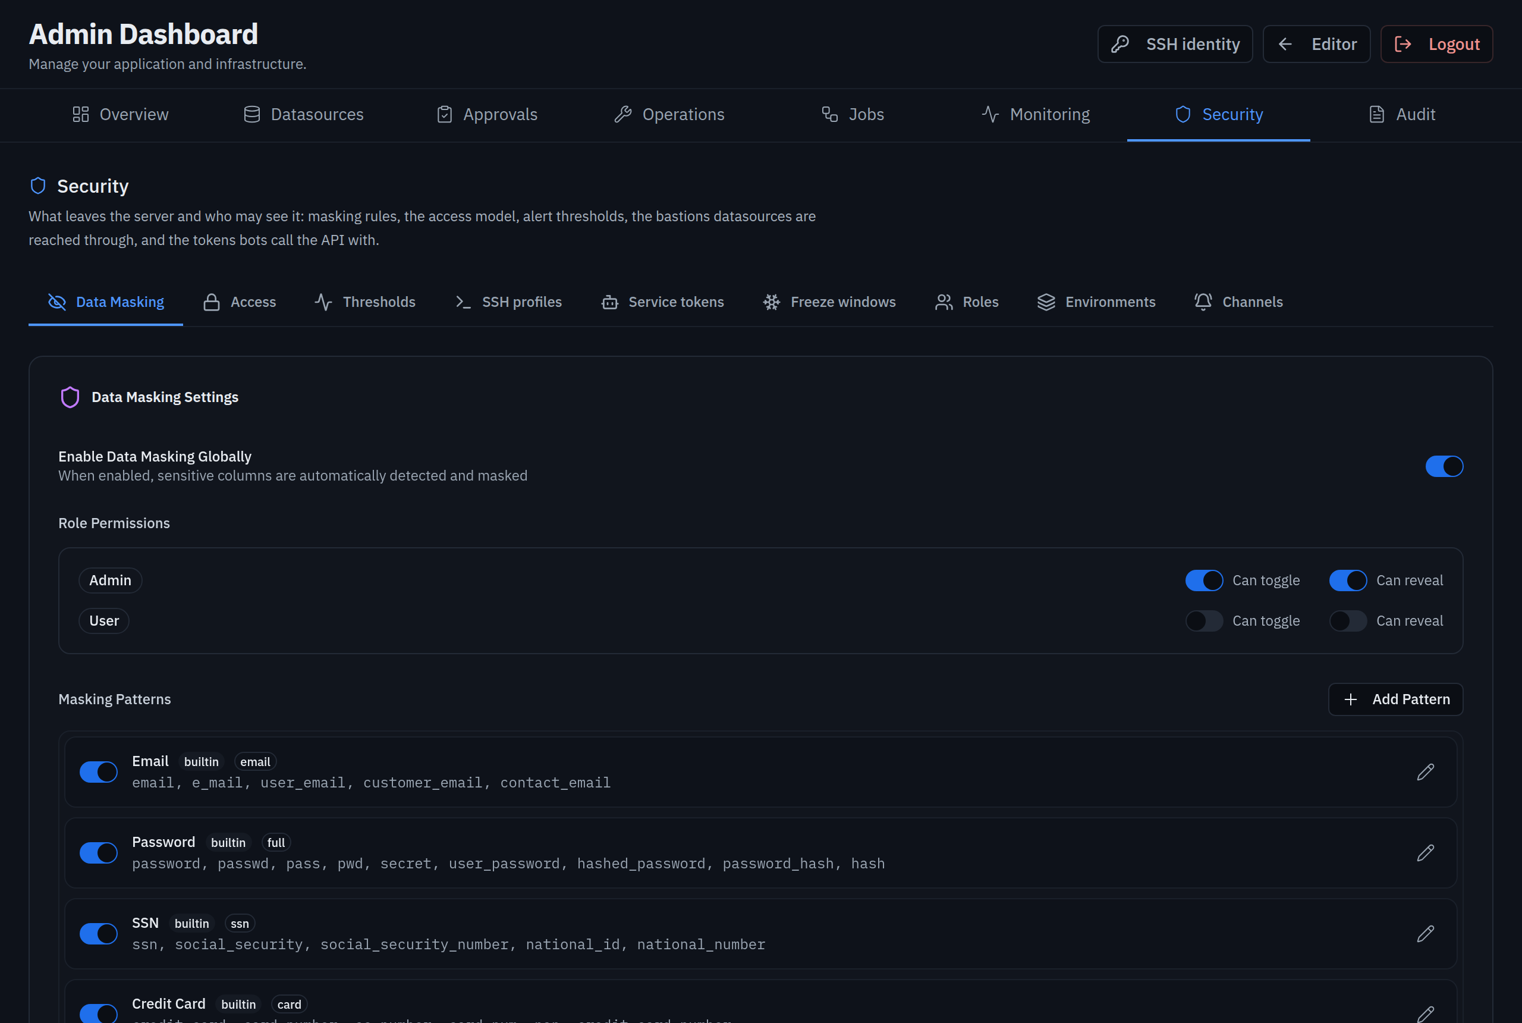This screenshot has height=1023, width=1522.
Task: Switch to the Monitoring tab
Action: (x=1036, y=114)
